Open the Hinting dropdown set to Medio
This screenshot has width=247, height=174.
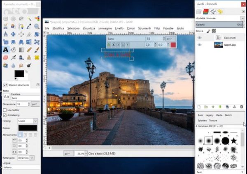[x=28, y=121]
